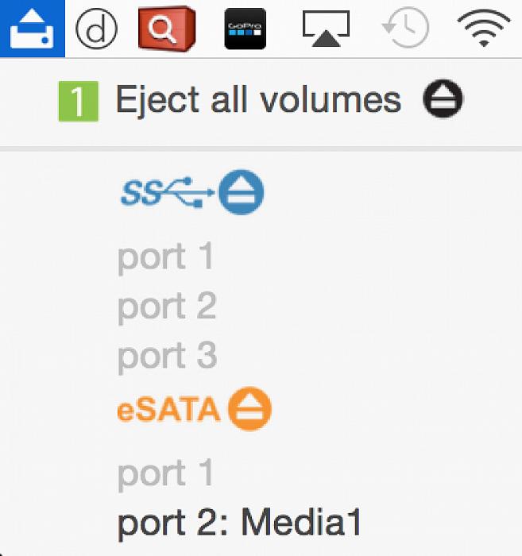
Task: Open the red magnifier search app icon
Action: point(167,28)
